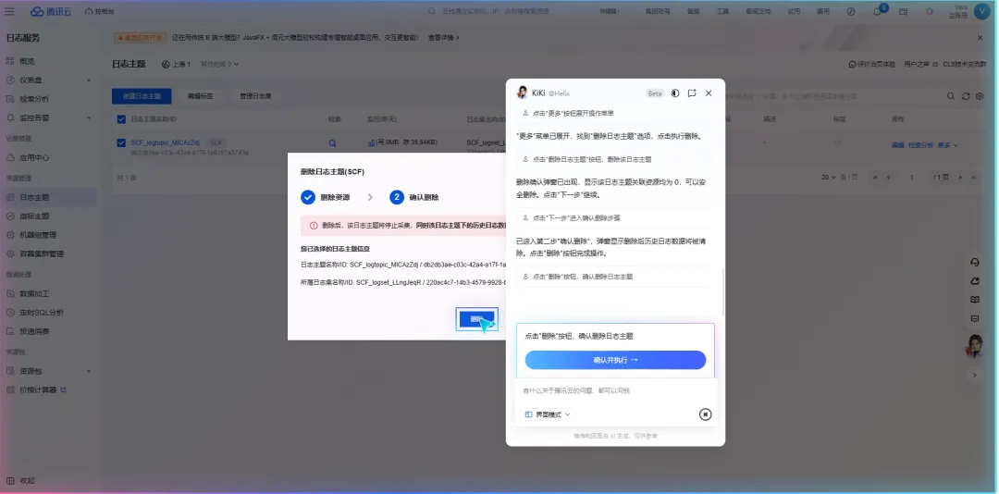Open the V user avatar

point(980,11)
